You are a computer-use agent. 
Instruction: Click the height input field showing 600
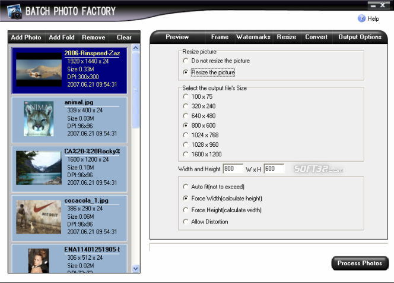pyautogui.click(x=274, y=169)
